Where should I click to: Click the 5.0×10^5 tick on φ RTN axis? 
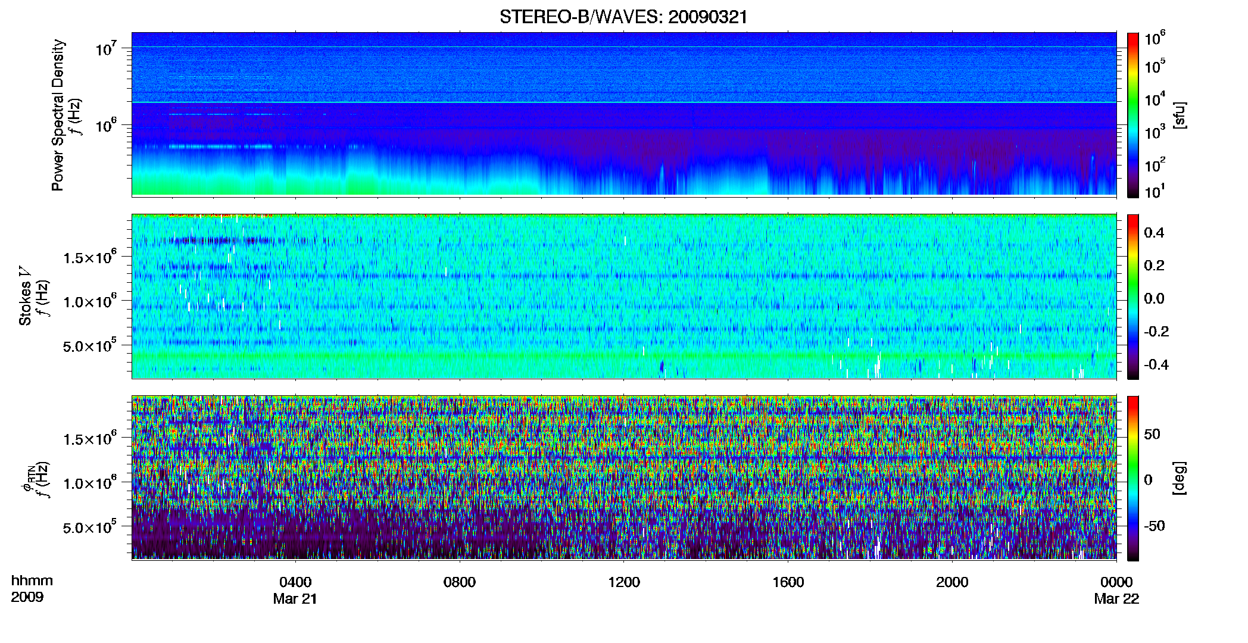pyautogui.click(x=90, y=527)
